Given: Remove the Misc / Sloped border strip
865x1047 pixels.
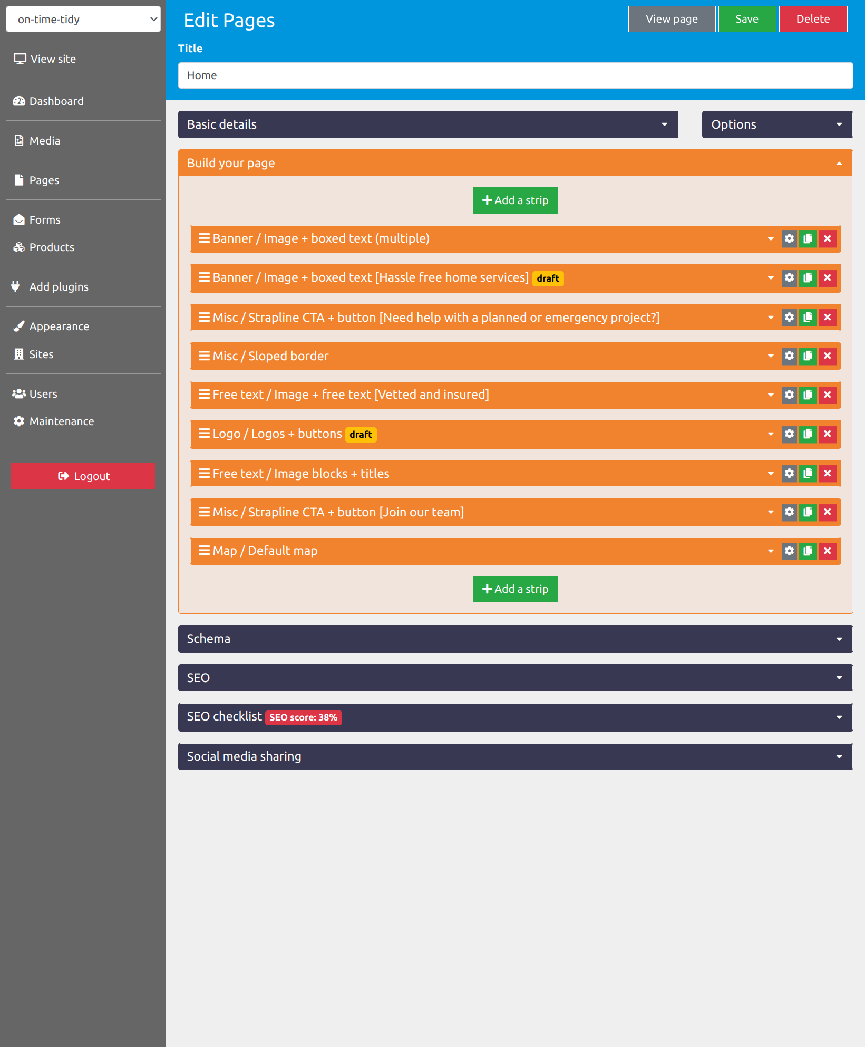Looking at the screenshot, I should click(x=828, y=356).
